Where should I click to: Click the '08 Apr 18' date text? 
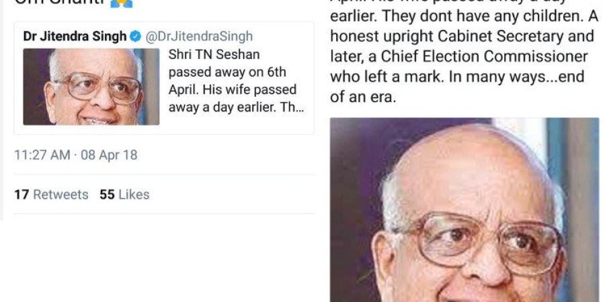click(x=109, y=155)
